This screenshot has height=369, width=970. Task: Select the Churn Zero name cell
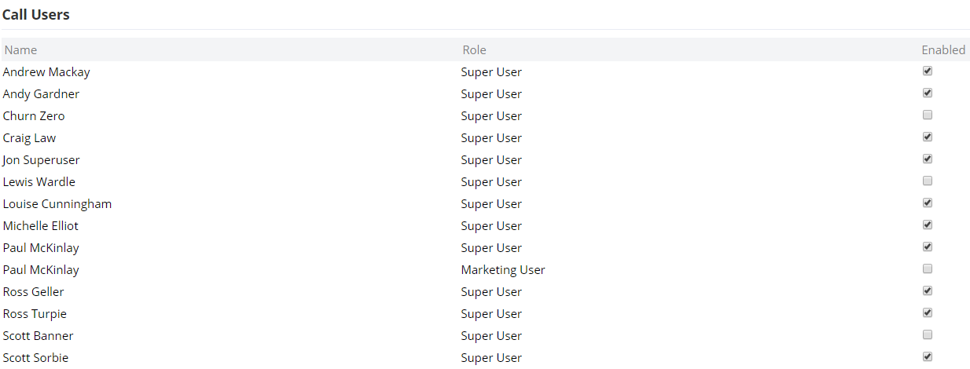pos(34,116)
